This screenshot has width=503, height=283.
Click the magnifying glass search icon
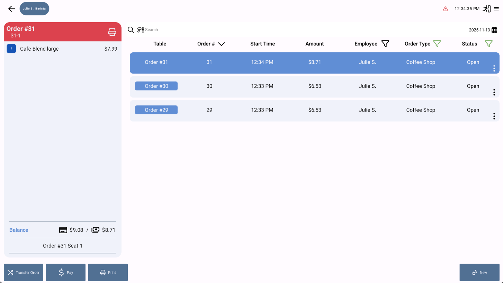[131, 30]
